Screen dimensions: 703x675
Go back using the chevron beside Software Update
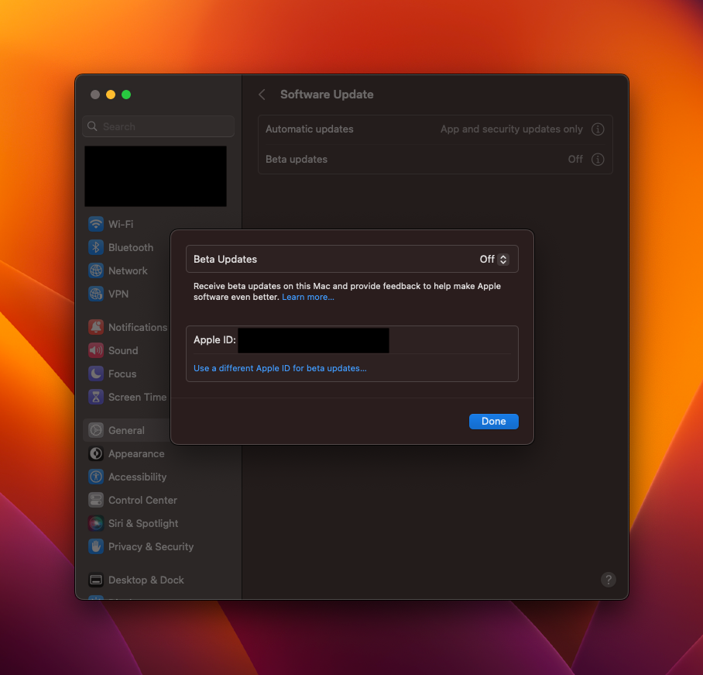click(x=262, y=95)
